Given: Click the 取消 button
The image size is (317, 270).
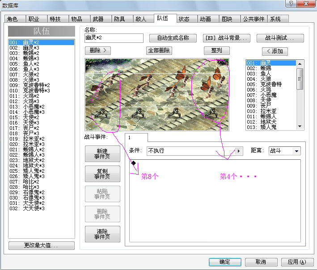Looking at the screenshot, I should pos(261,262).
